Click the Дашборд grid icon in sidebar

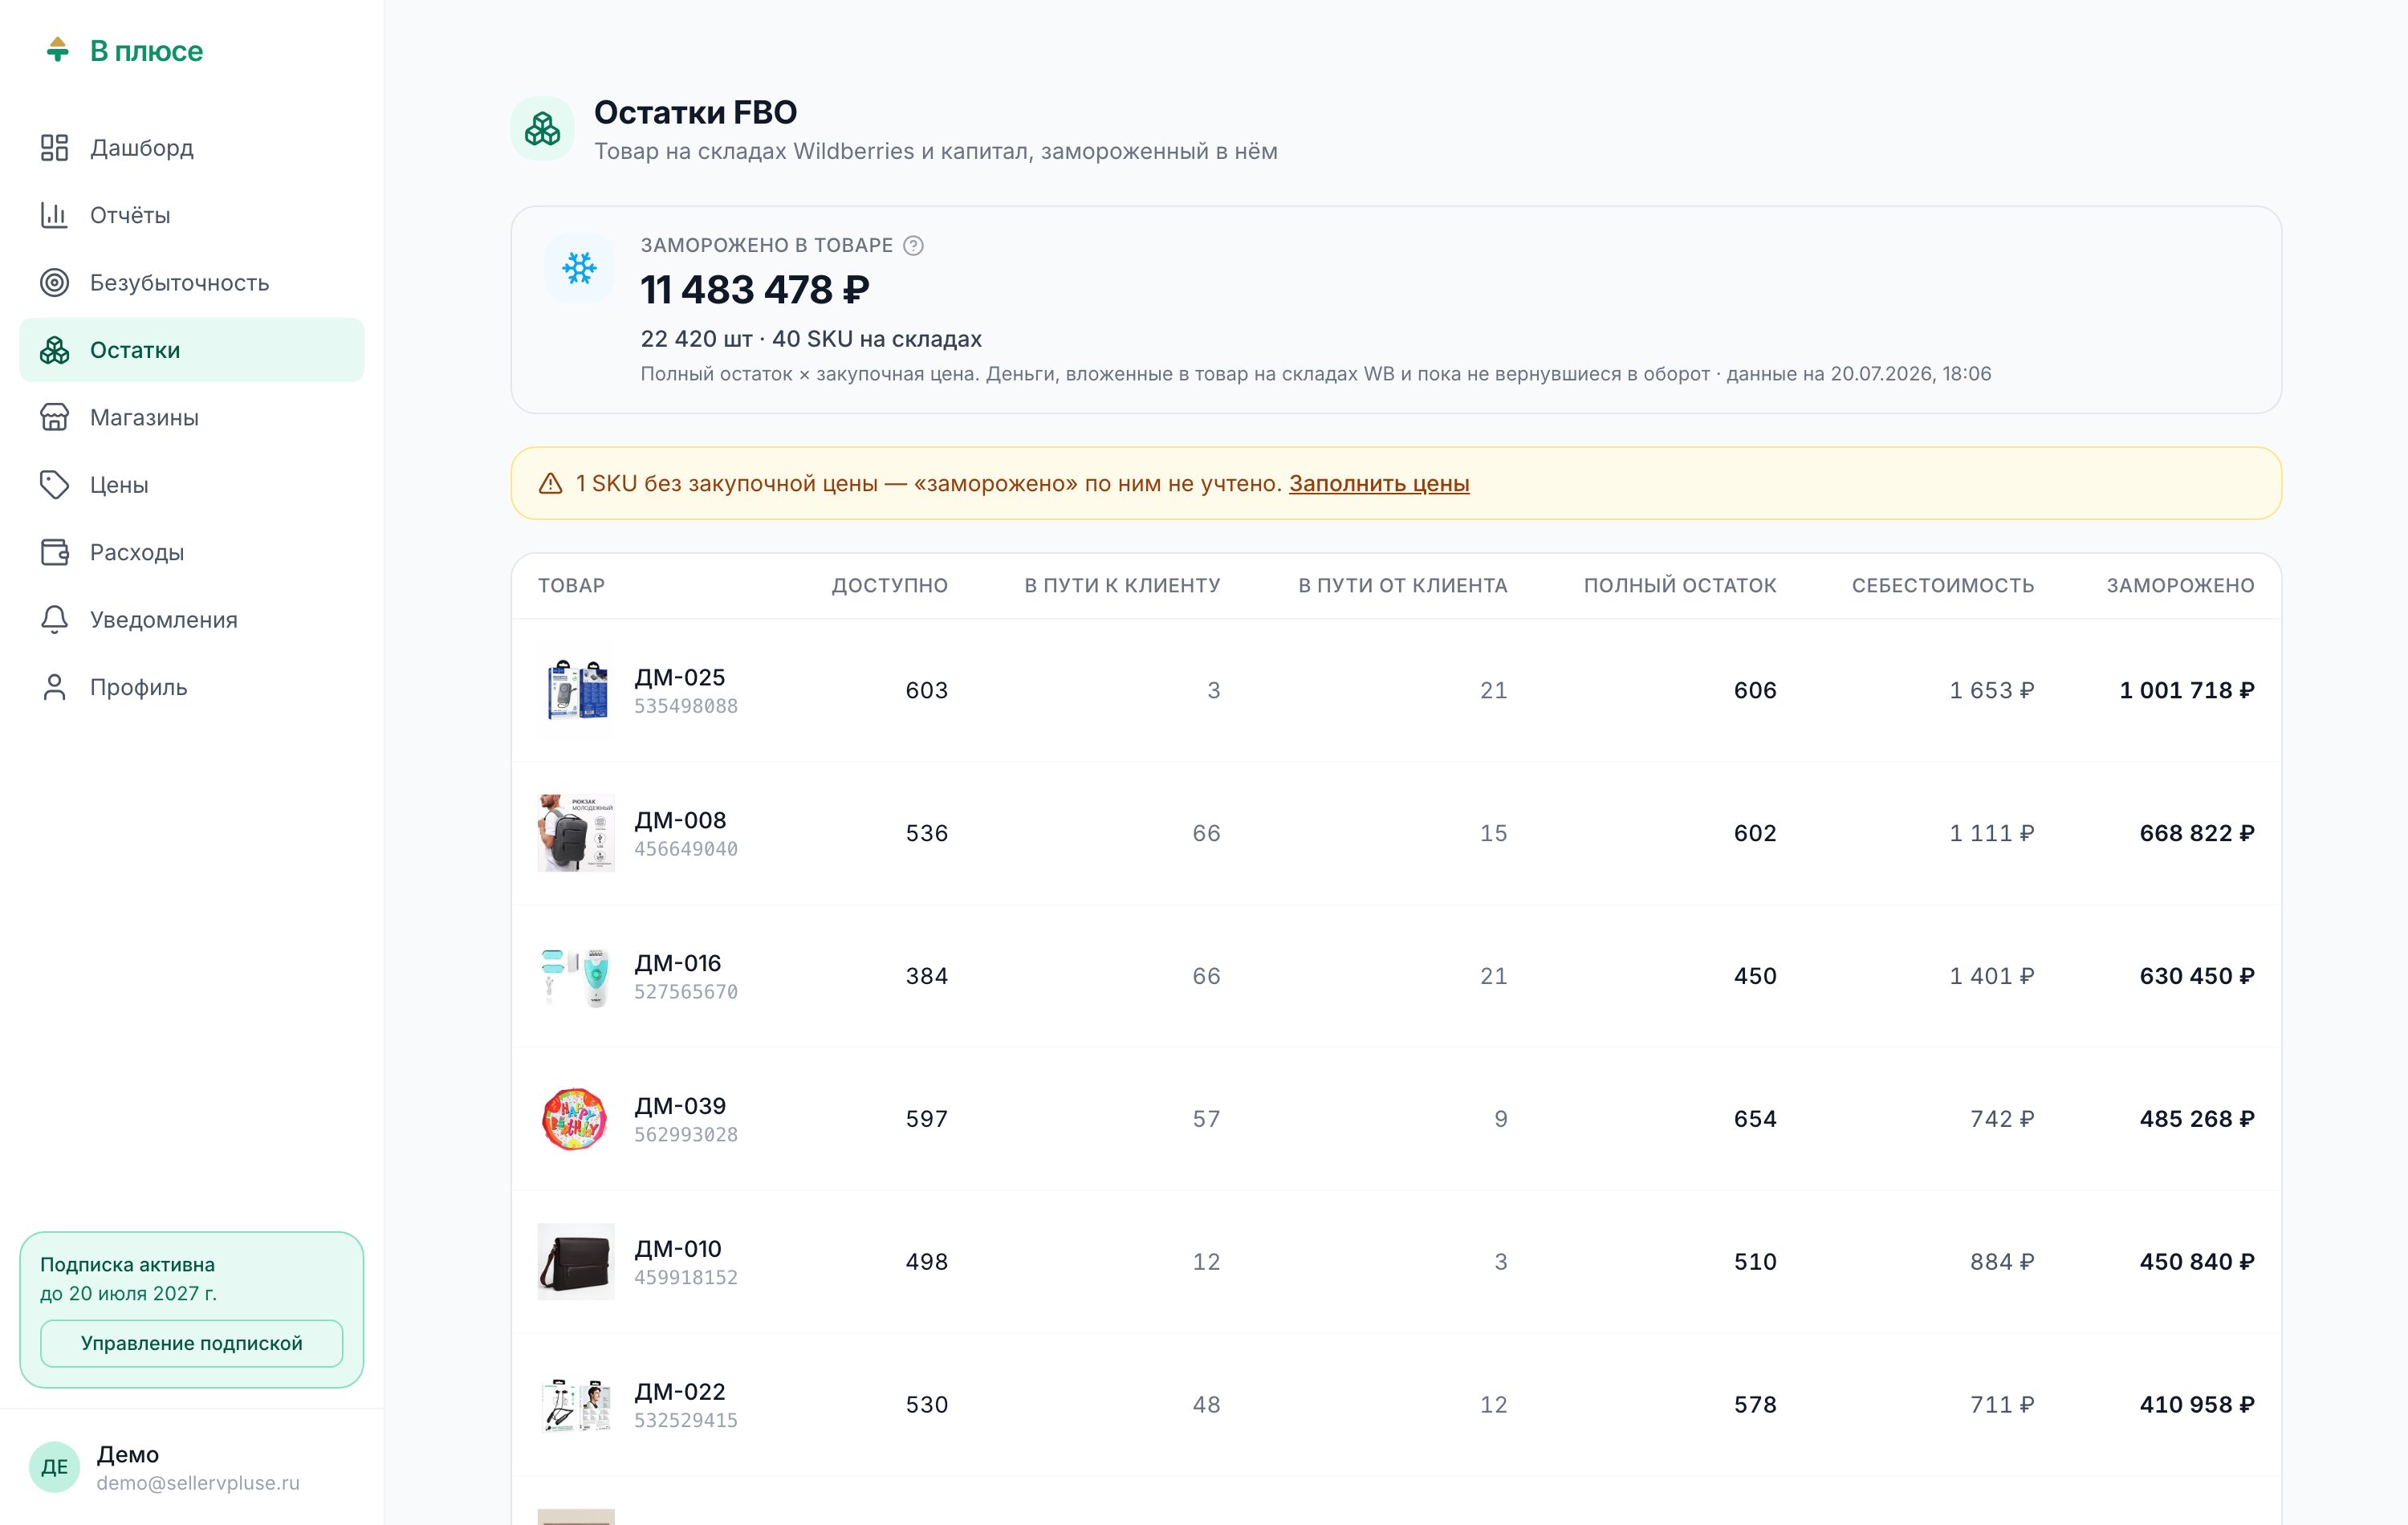click(x=54, y=148)
